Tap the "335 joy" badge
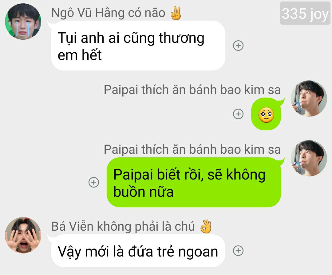The image size is (332, 275). pyautogui.click(x=305, y=13)
